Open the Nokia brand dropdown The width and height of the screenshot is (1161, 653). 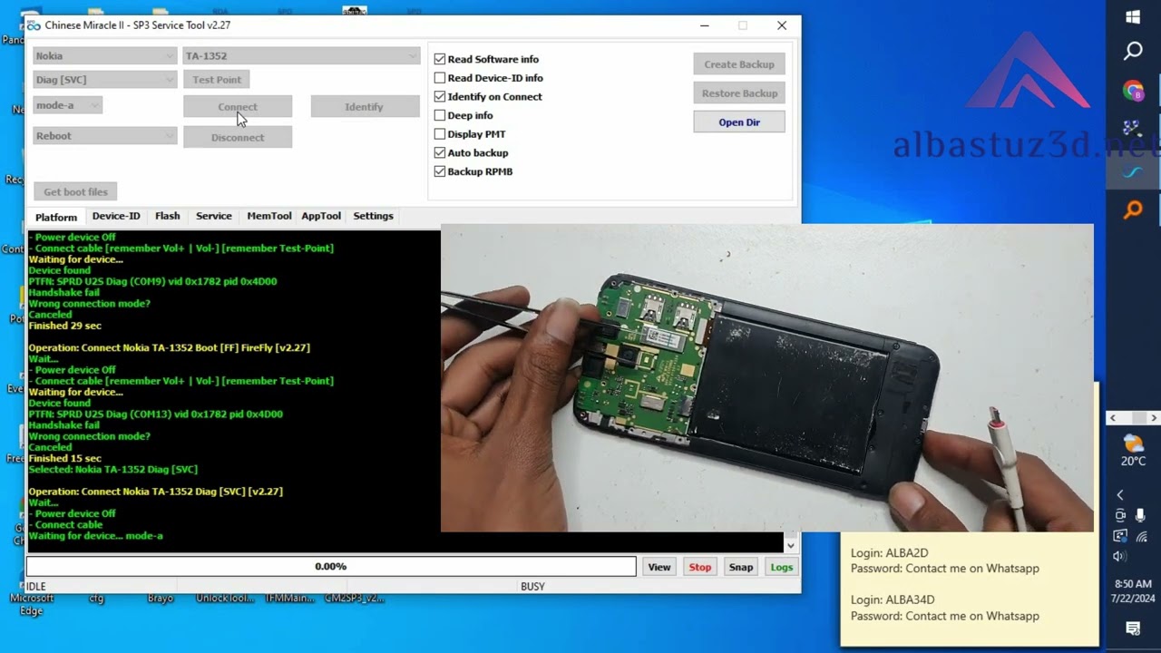click(x=104, y=55)
